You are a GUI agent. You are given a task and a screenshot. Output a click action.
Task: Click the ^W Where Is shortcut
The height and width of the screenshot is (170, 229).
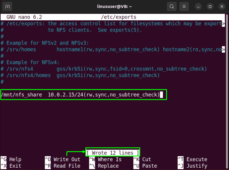(106, 159)
